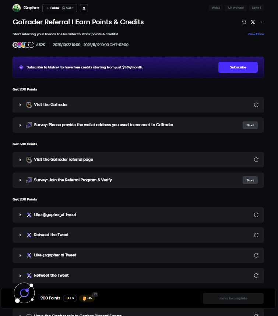Expand the second 'Like @gopher_ai Tweet' task
Screen dimensions: 278x316
coord(21,255)
